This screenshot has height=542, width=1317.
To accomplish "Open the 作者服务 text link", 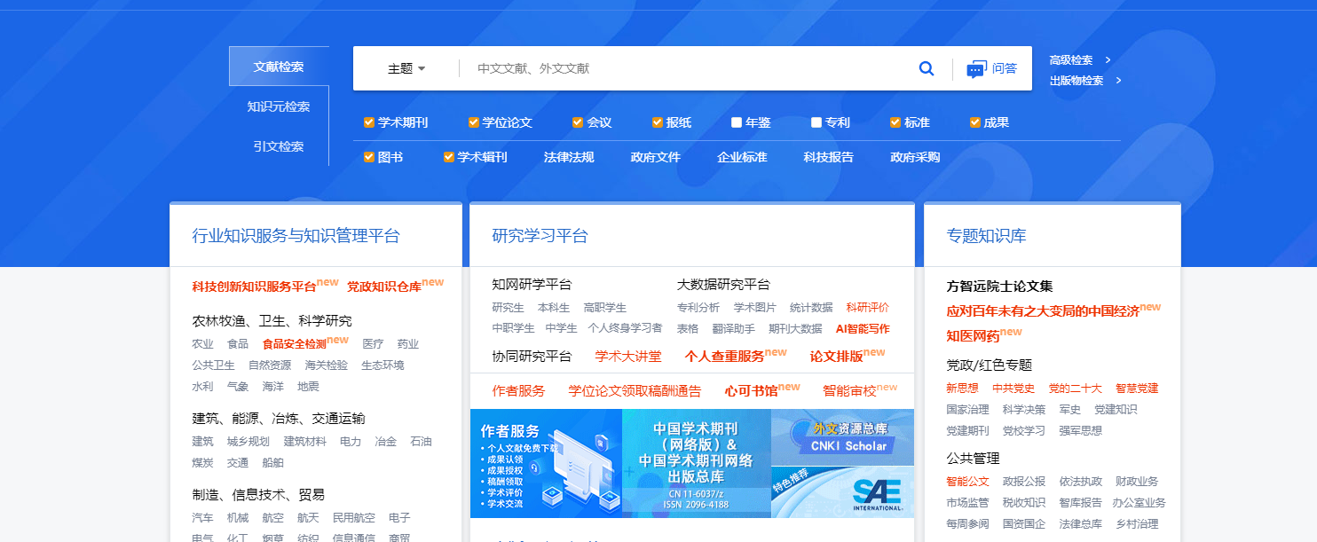I will tap(518, 390).
